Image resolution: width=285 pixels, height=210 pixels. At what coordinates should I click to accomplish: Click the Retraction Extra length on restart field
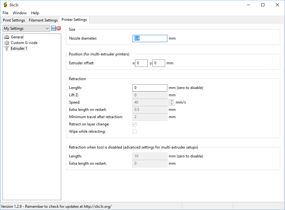pyautogui.click(x=150, y=110)
